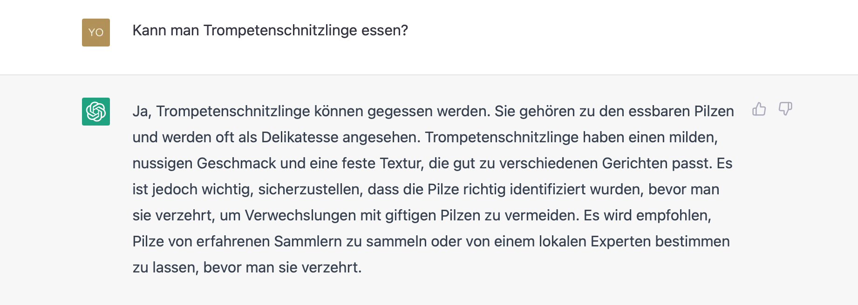858x305 pixels.
Task: Click the thumbs up icon
Action: coord(759,109)
